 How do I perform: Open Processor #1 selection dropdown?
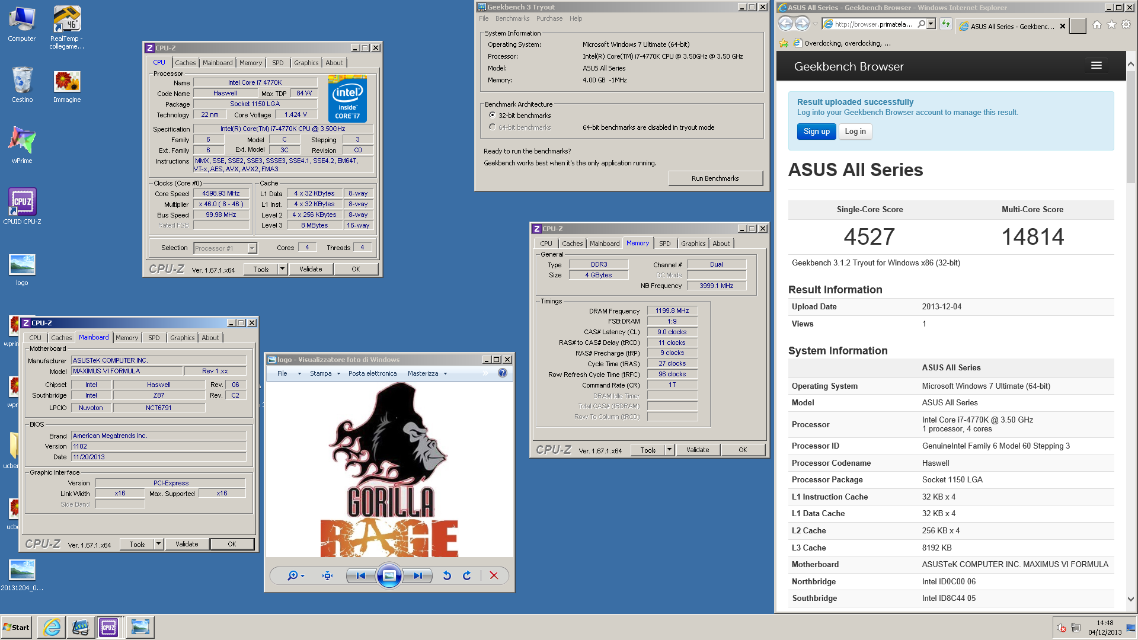(225, 248)
